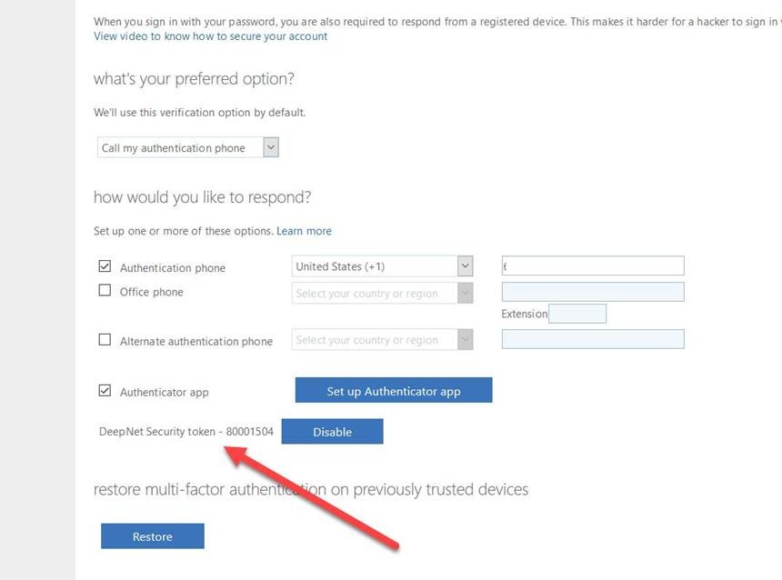Focus the Office phone number field
The width and height of the screenshot is (782, 580).
(x=593, y=292)
